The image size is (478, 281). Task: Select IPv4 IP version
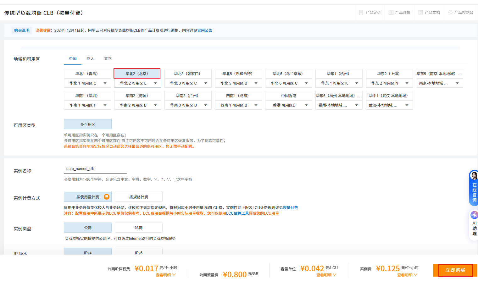pos(88,251)
